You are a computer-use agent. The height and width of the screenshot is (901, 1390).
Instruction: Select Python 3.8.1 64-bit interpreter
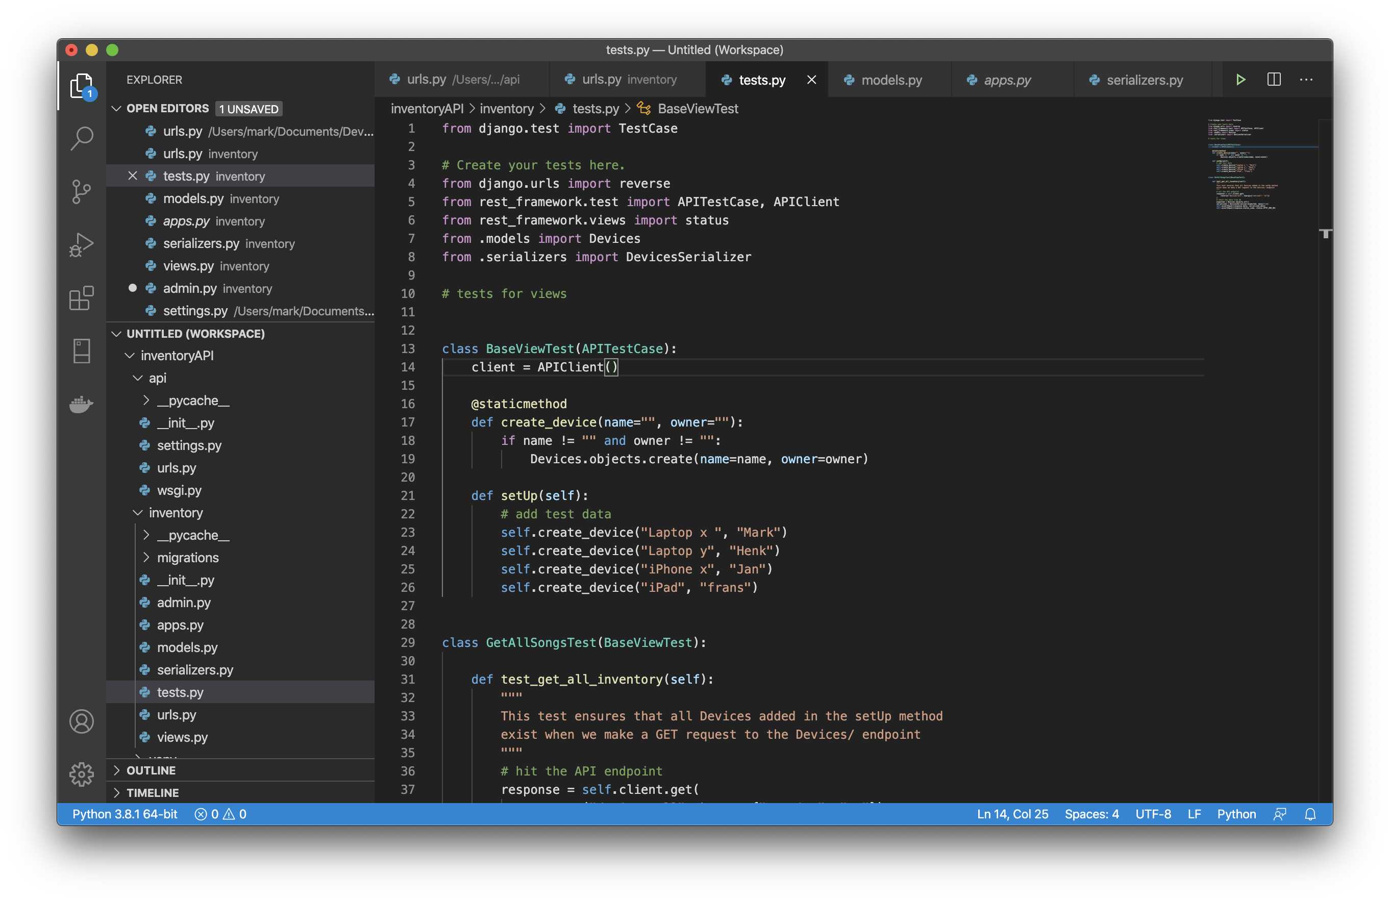tap(125, 814)
